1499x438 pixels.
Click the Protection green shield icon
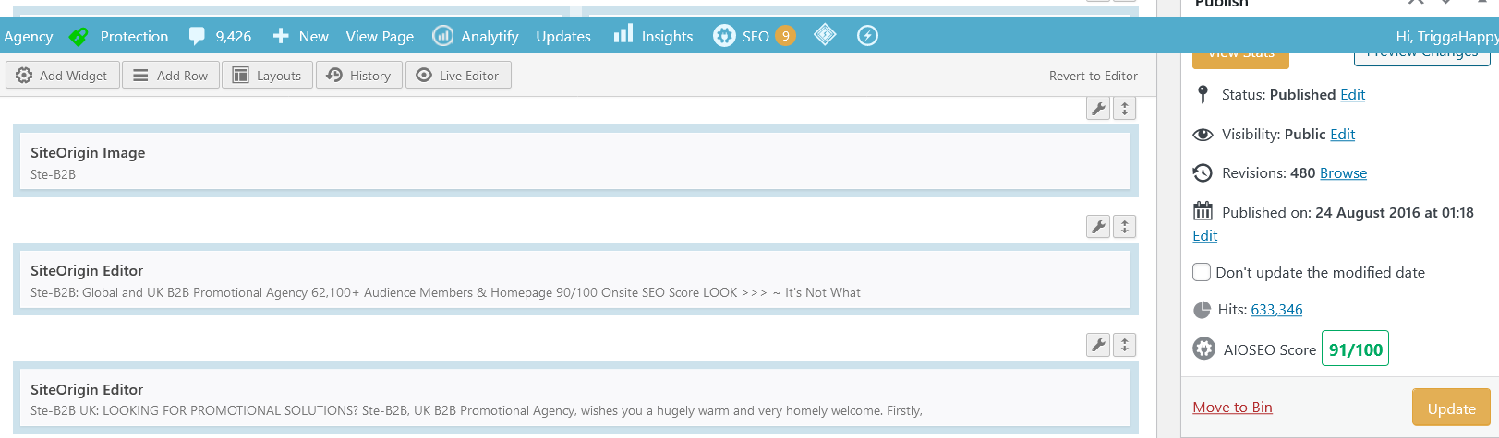79,36
